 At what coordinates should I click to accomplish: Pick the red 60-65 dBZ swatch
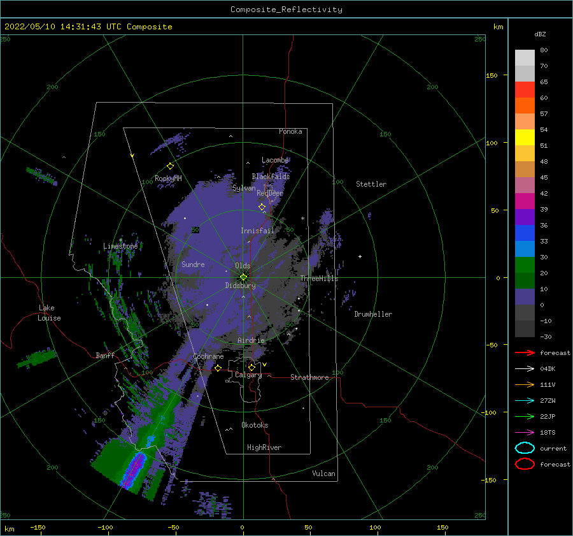tap(525, 90)
